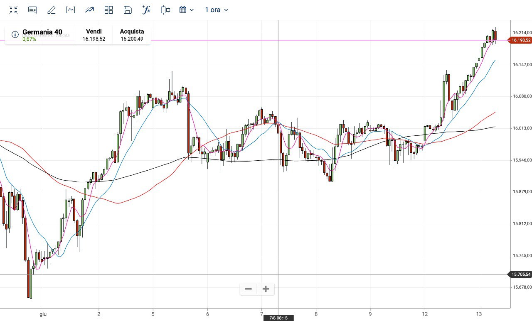Click the date label 12 on time axis

(x=425, y=314)
